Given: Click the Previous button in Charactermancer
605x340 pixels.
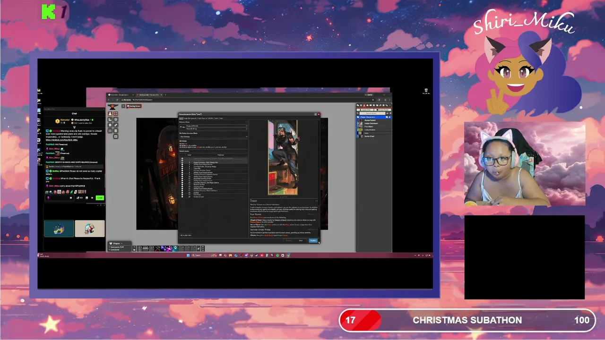Looking at the screenshot, I should [289, 241].
